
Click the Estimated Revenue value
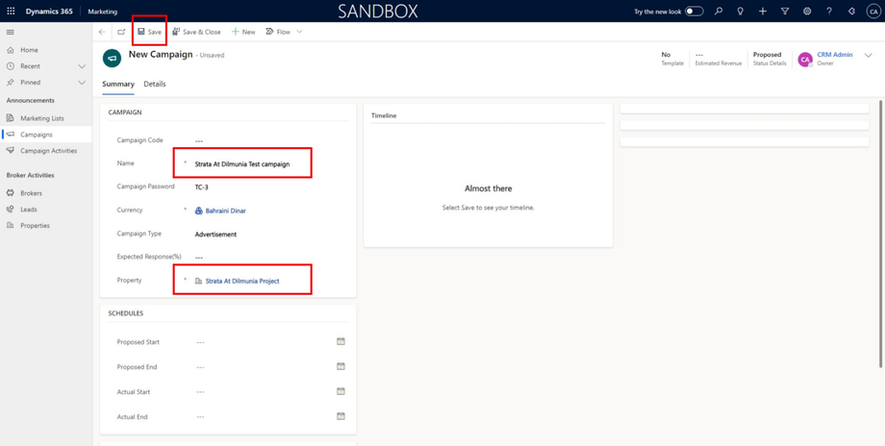click(699, 55)
